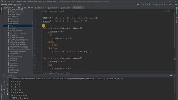Rerun program in Run panel
The height and width of the screenshot is (100, 178).
pos(4,79)
